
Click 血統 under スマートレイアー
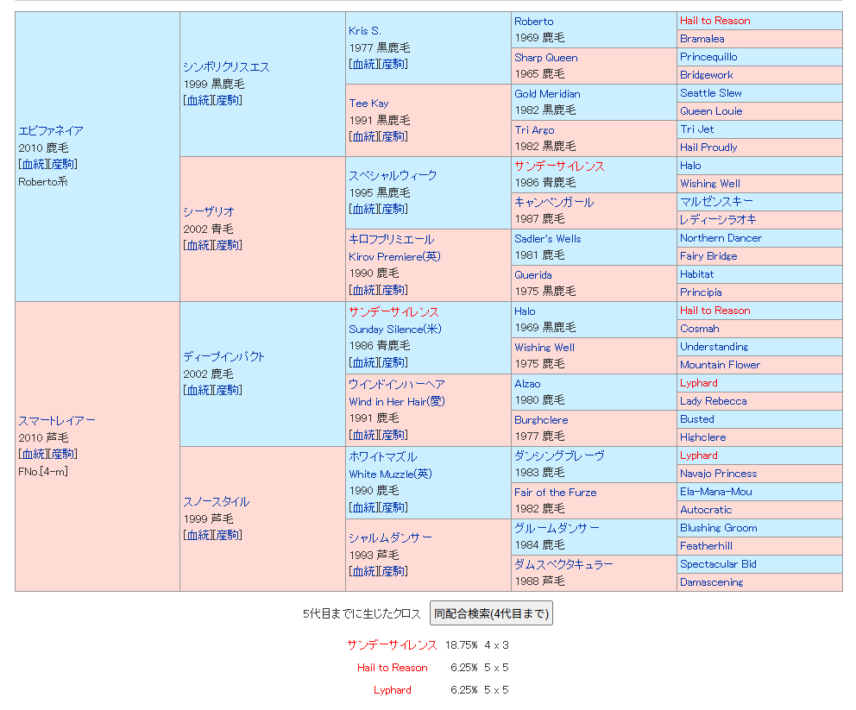click(x=34, y=454)
